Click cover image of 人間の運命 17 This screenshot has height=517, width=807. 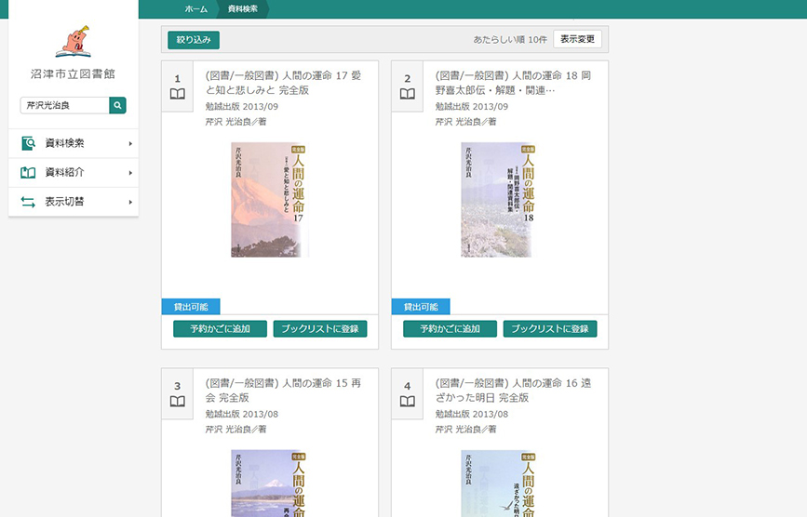click(x=270, y=200)
